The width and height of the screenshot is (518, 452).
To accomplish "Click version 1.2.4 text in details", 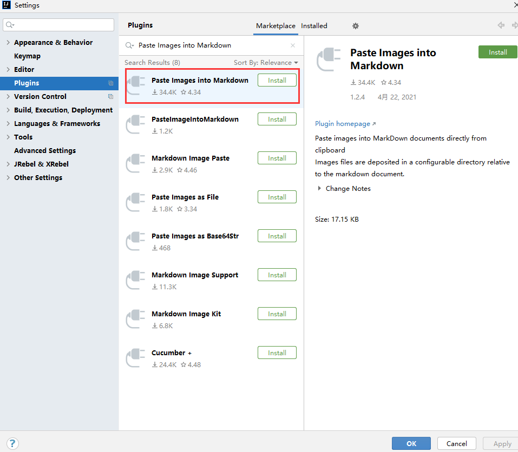I will [357, 97].
